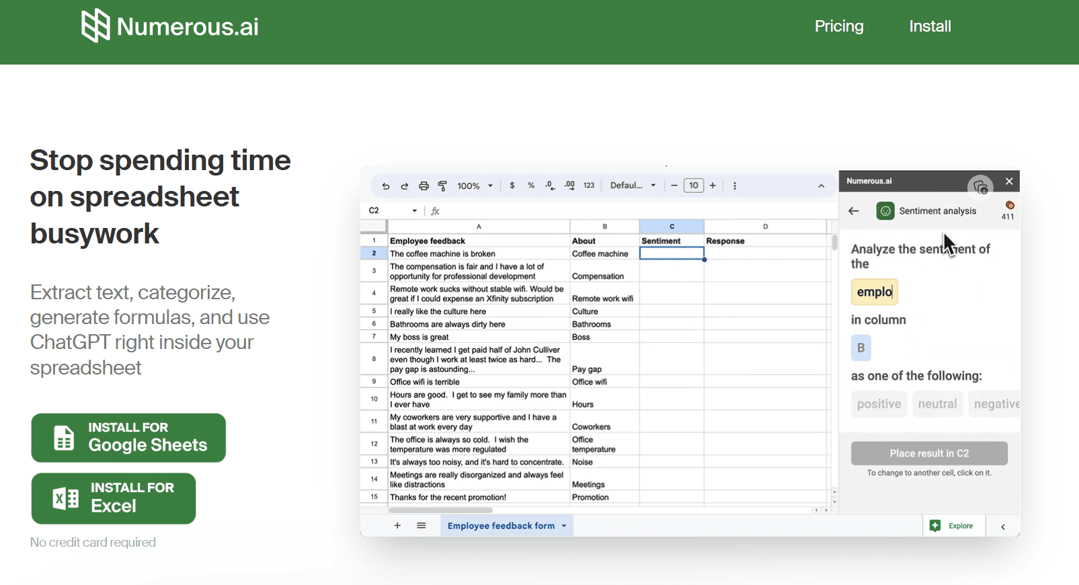
Task: Open the 100% zoom dropdown
Action: pos(475,186)
